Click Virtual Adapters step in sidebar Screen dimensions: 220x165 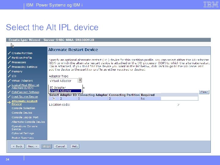[22, 81]
